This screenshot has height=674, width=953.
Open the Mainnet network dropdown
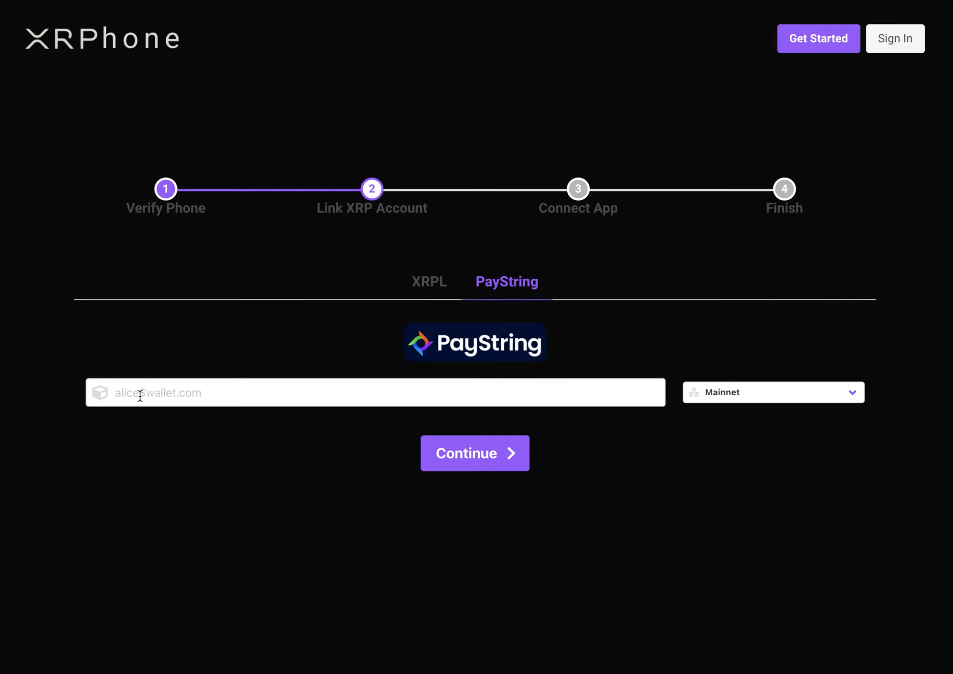tap(773, 392)
